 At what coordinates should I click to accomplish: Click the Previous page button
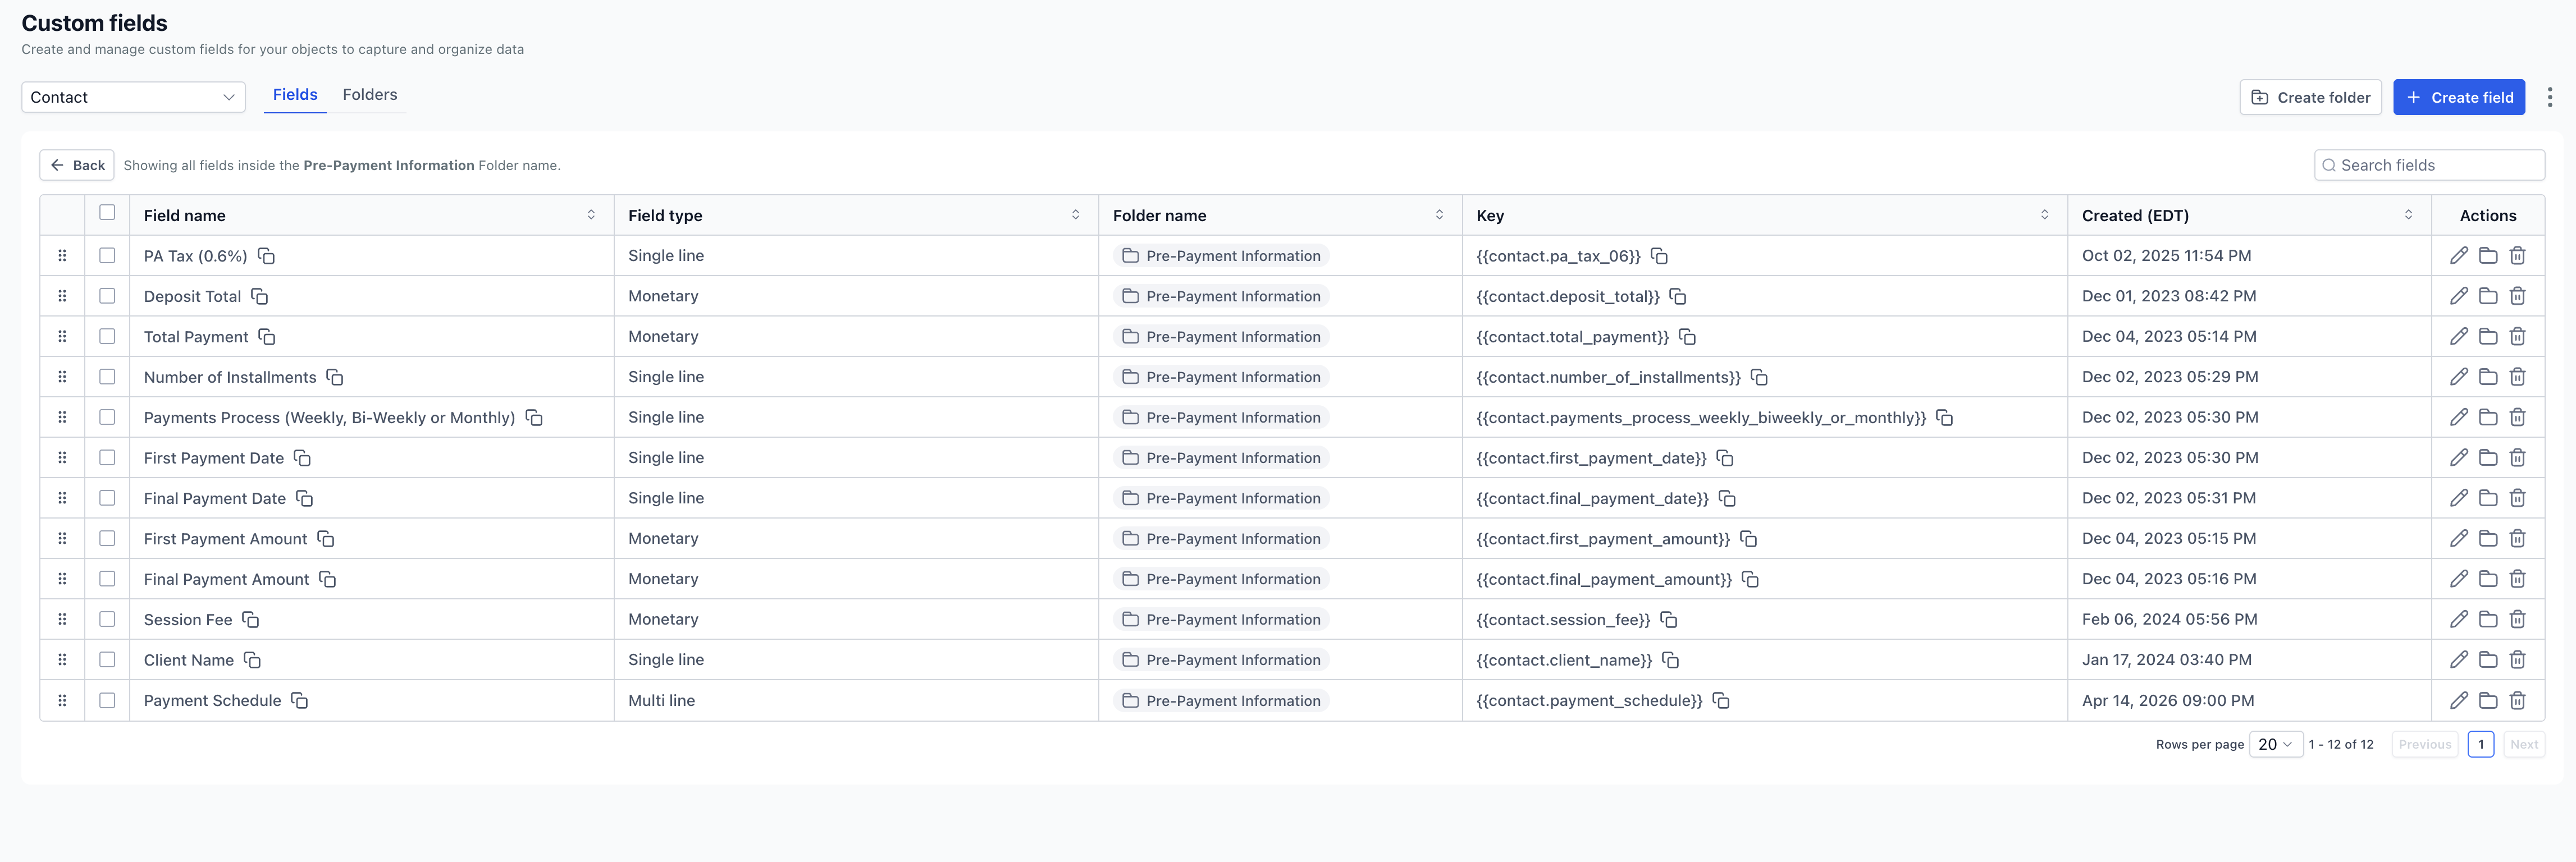(2425, 745)
